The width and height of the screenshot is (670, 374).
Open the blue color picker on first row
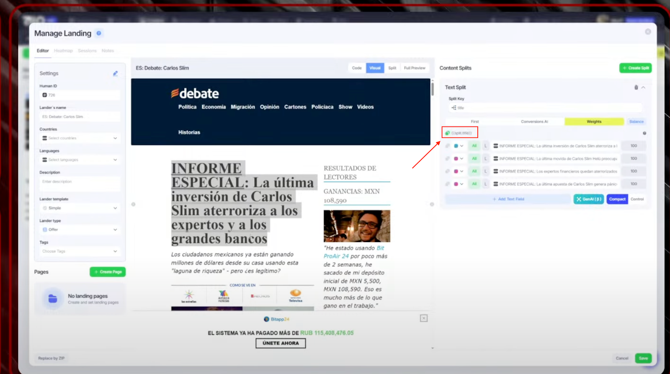pos(458,146)
